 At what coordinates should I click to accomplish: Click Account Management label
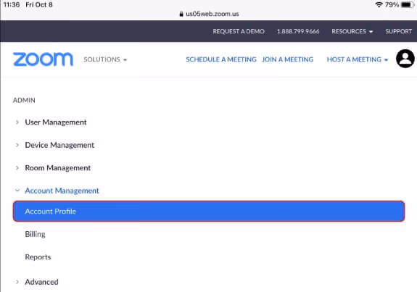tap(62, 191)
